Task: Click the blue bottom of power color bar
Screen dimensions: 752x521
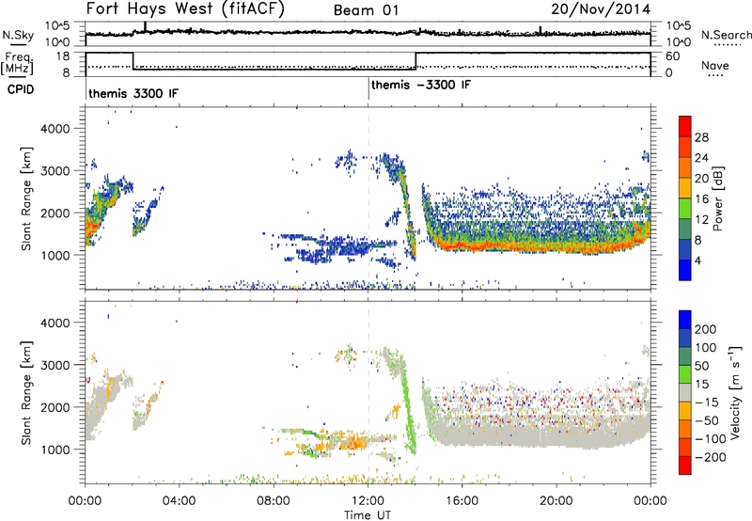Action: (685, 270)
